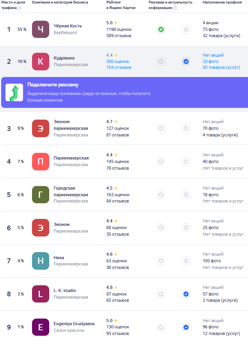Click the advertising status icon in row 6 Эконом
Image resolution: width=248 pixels, height=342 pixels.
pyautogui.click(x=161, y=228)
